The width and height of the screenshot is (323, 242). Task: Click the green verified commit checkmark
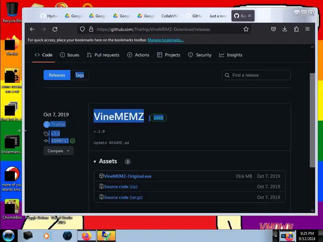73,141
